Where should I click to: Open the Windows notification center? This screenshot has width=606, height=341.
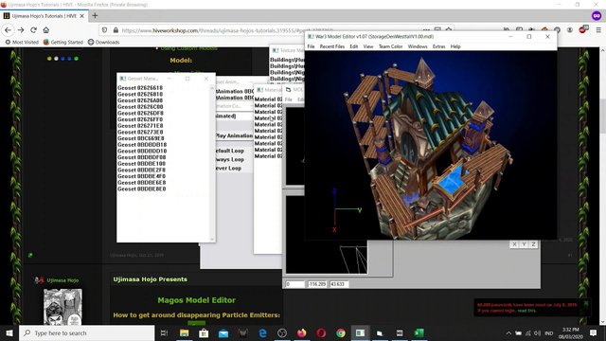[x=594, y=332]
